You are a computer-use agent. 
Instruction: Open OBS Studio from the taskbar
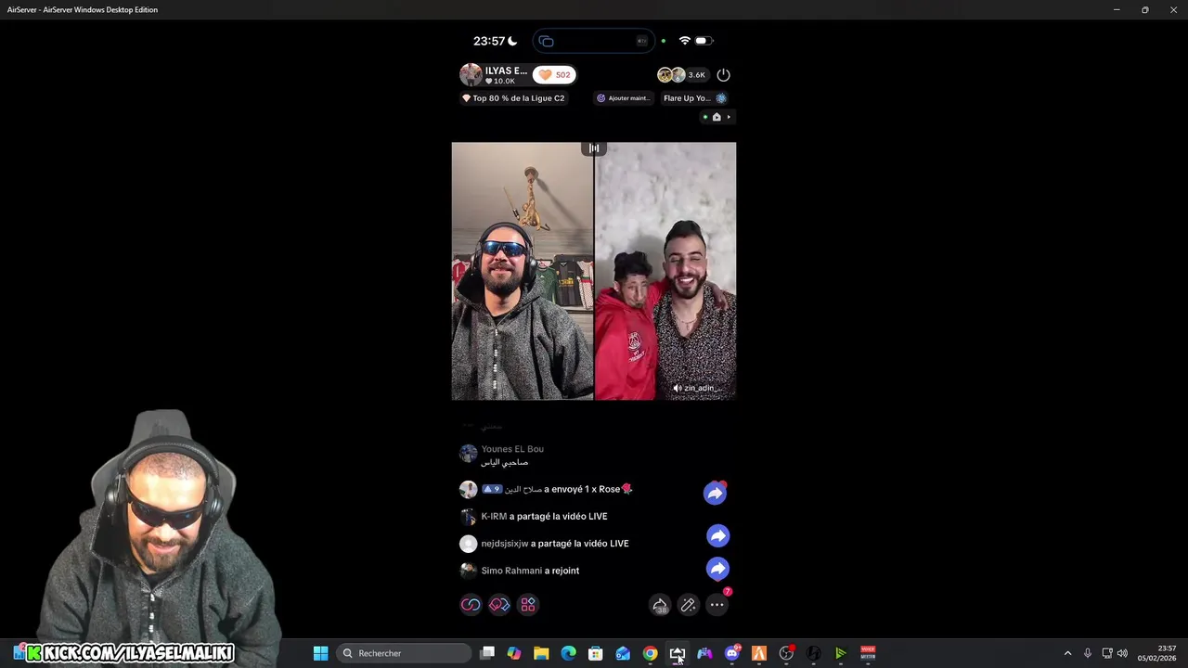pos(786,653)
